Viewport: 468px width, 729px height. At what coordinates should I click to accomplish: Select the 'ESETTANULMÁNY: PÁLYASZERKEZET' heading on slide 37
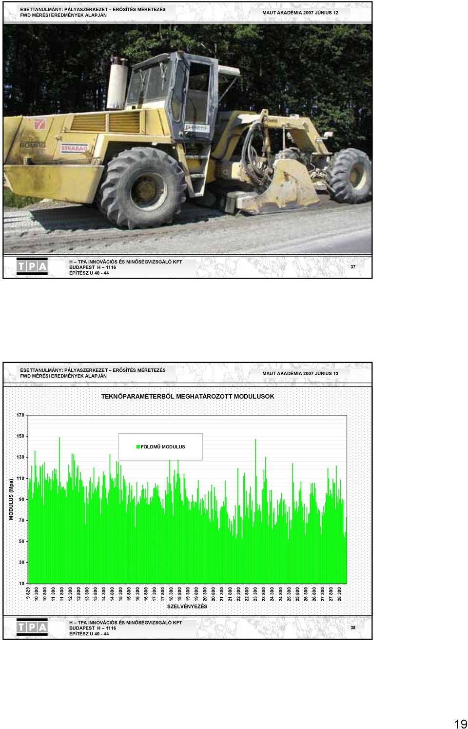tap(93, 9)
